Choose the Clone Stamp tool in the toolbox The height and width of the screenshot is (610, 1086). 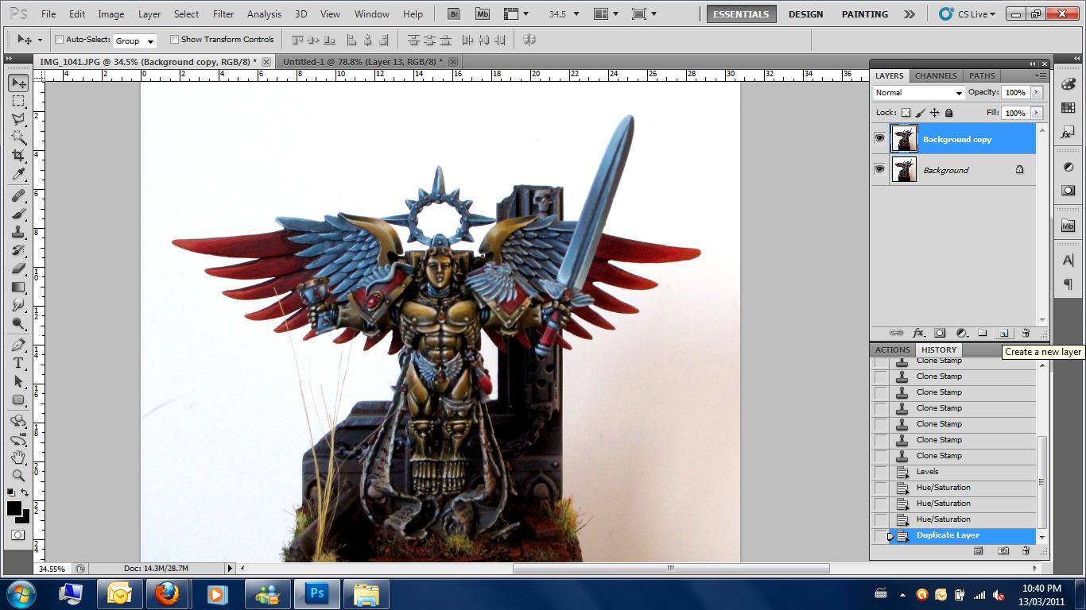(18, 232)
